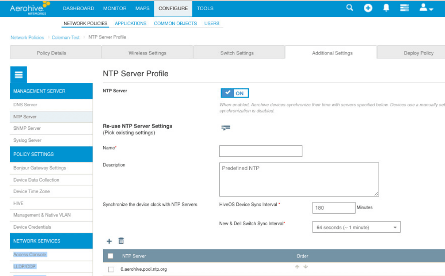Follow Coleman-Test breadcrumb link
The height and width of the screenshot is (276, 445).
[66, 38]
